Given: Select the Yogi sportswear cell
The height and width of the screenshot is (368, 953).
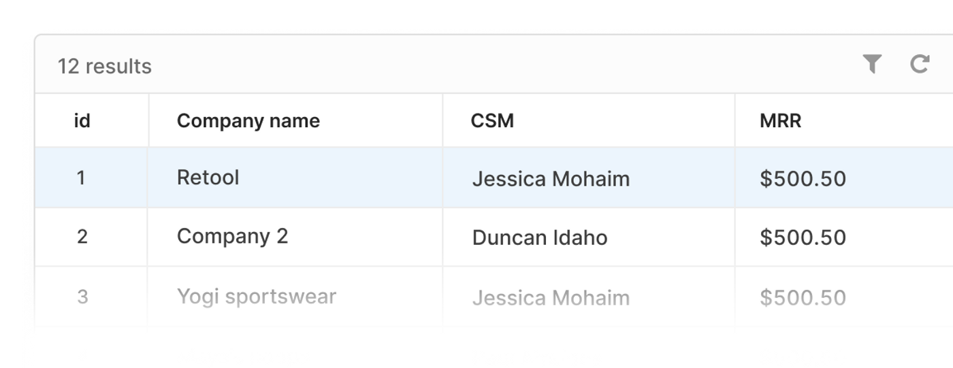Looking at the screenshot, I should (x=256, y=297).
